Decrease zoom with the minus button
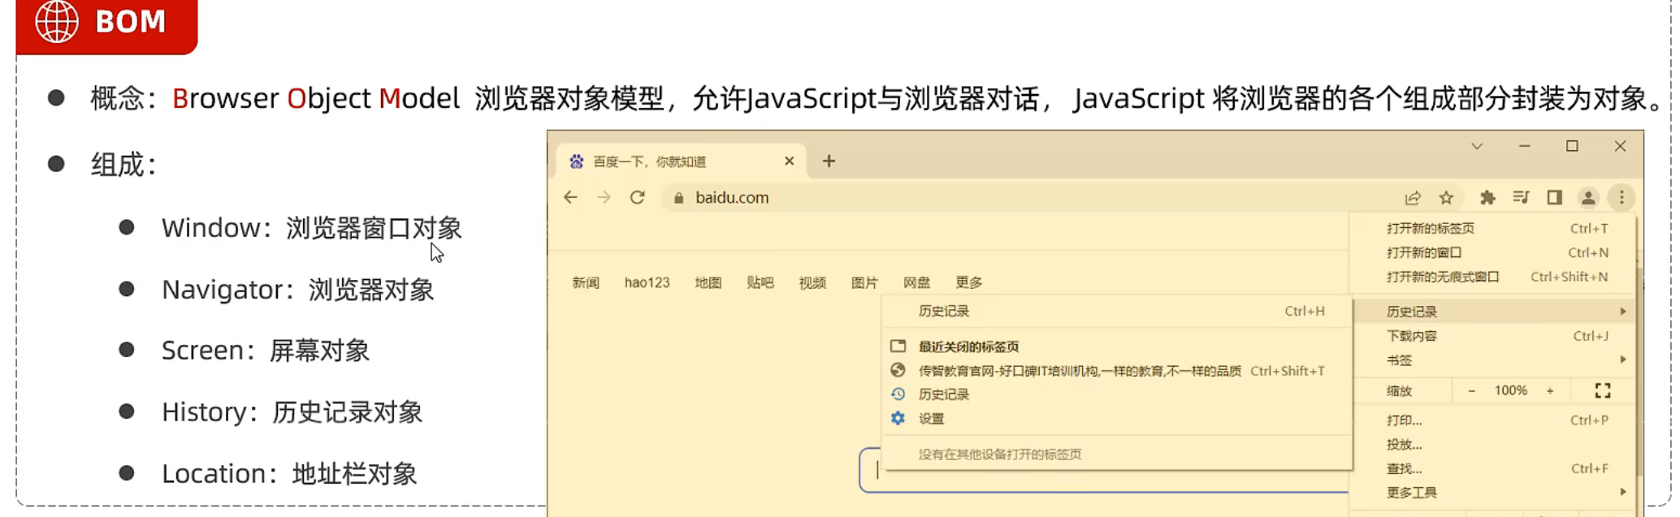Screen dimensions: 1680x517 click(1471, 390)
